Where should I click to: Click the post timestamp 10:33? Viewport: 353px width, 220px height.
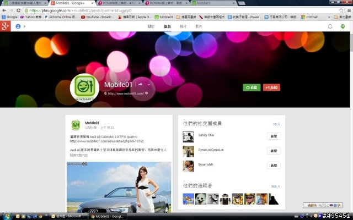pos(107,128)
